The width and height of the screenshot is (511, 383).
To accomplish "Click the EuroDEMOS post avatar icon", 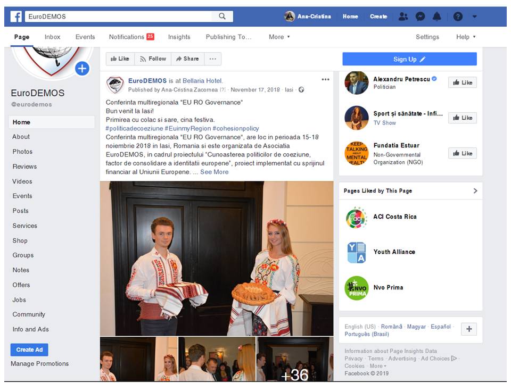I will tap(116, 85).
